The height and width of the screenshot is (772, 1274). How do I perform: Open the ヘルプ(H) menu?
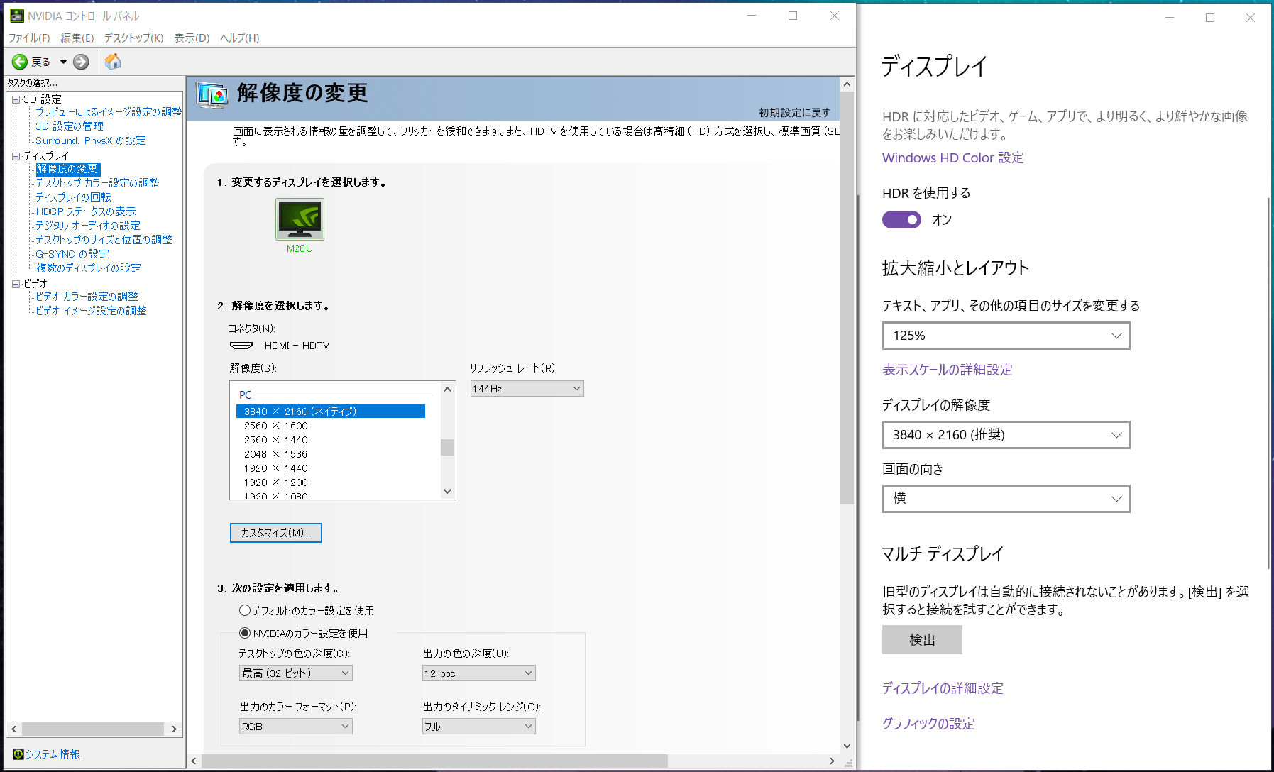[x=239, y=38]
